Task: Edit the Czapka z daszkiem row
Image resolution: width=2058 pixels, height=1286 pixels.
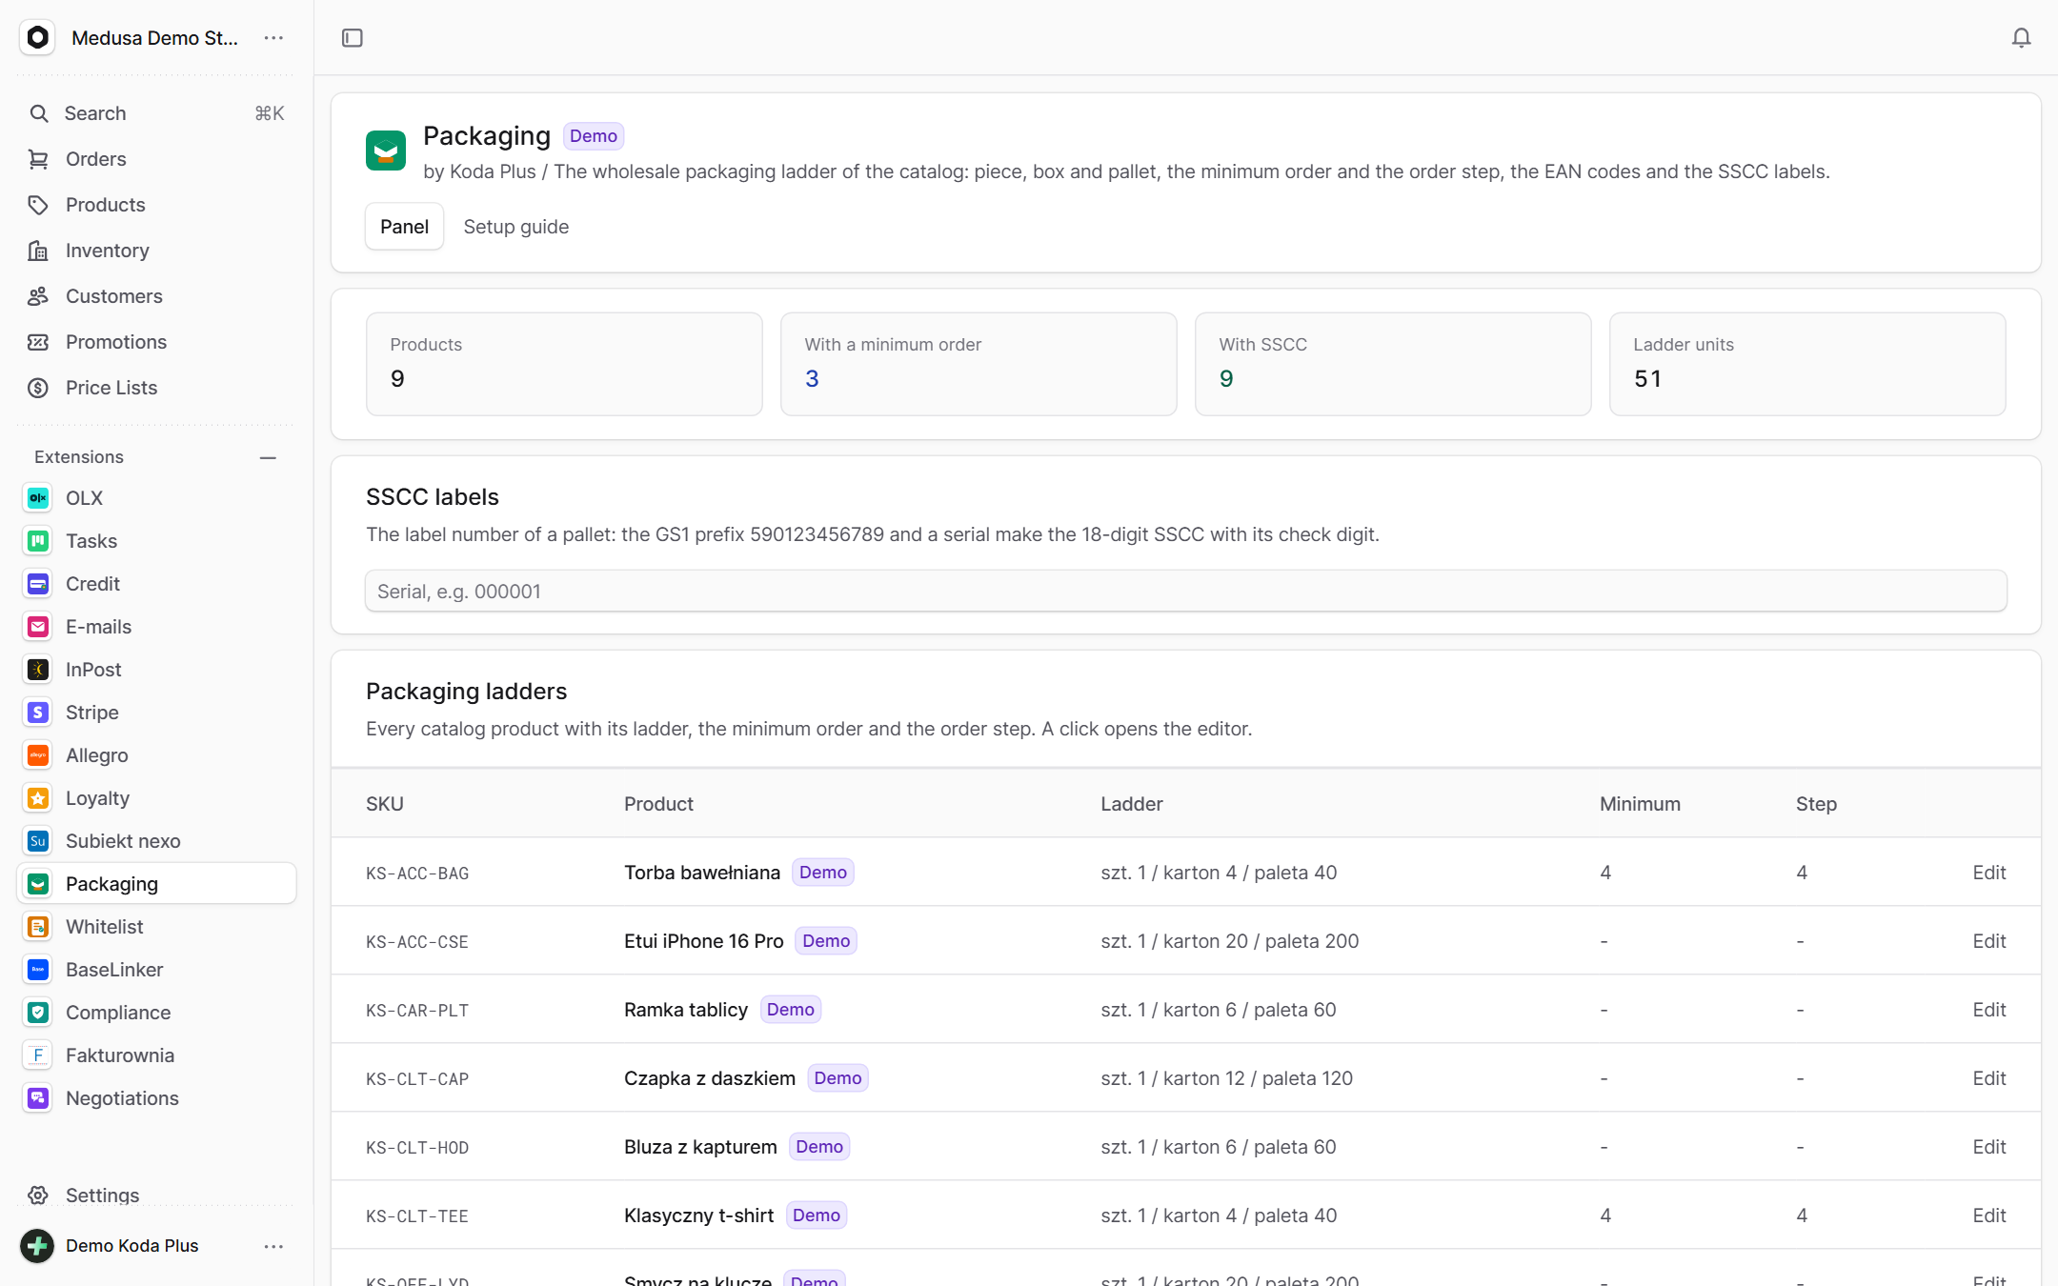Action: click(x=1988, y=1078)
